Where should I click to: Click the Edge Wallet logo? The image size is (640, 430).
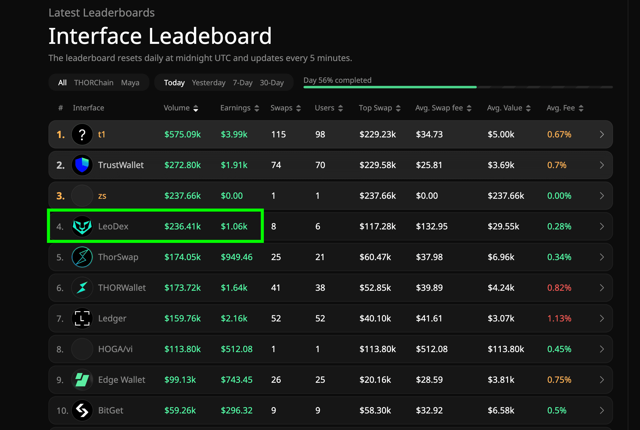pyautogui.click(x=82, y=380)
